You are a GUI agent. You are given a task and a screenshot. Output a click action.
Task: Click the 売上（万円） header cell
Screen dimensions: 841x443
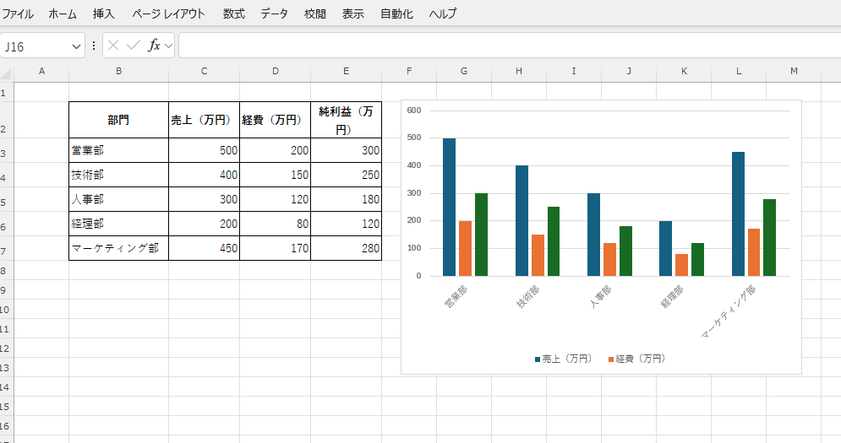click(x=204, y=120)
